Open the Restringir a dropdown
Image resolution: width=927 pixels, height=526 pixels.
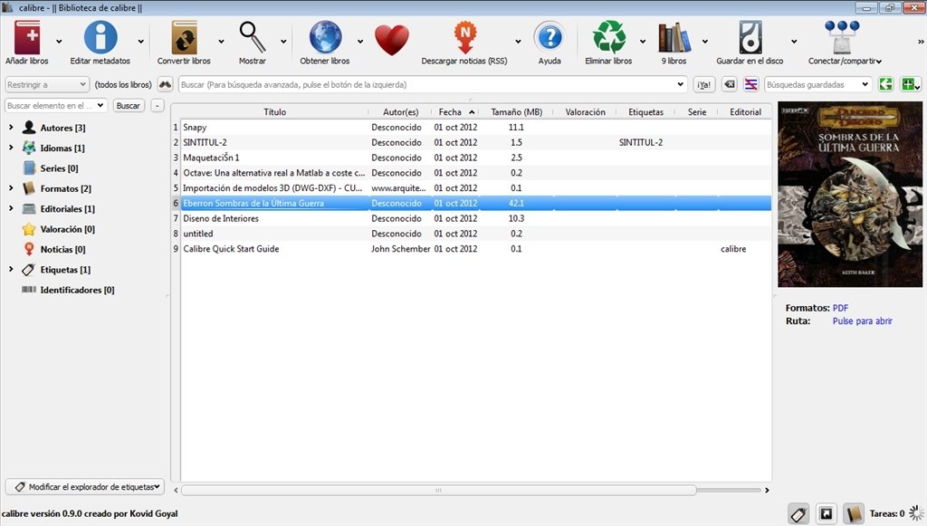point(46,84)
